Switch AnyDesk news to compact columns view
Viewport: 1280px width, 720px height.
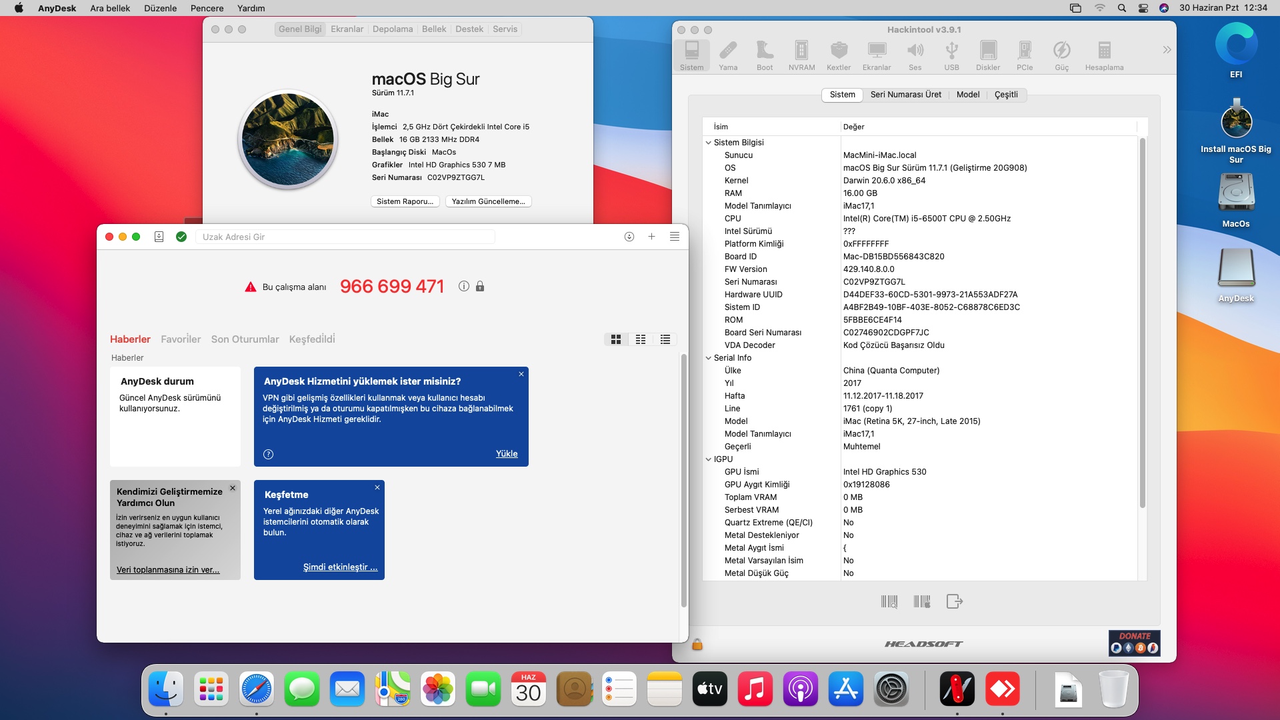641,339
